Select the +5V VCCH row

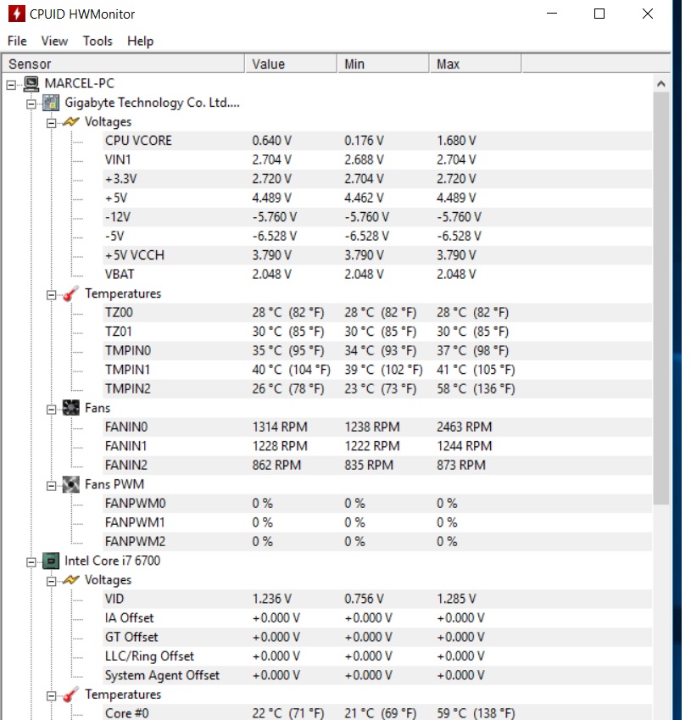point(377,255)
